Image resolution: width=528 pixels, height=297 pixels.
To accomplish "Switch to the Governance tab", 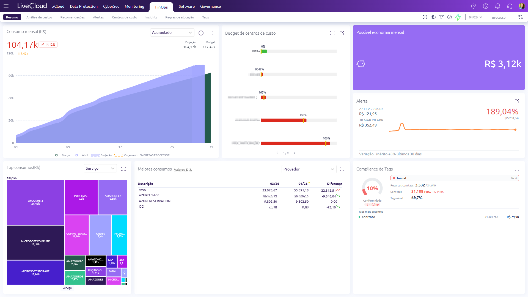I will click(210, 6).
